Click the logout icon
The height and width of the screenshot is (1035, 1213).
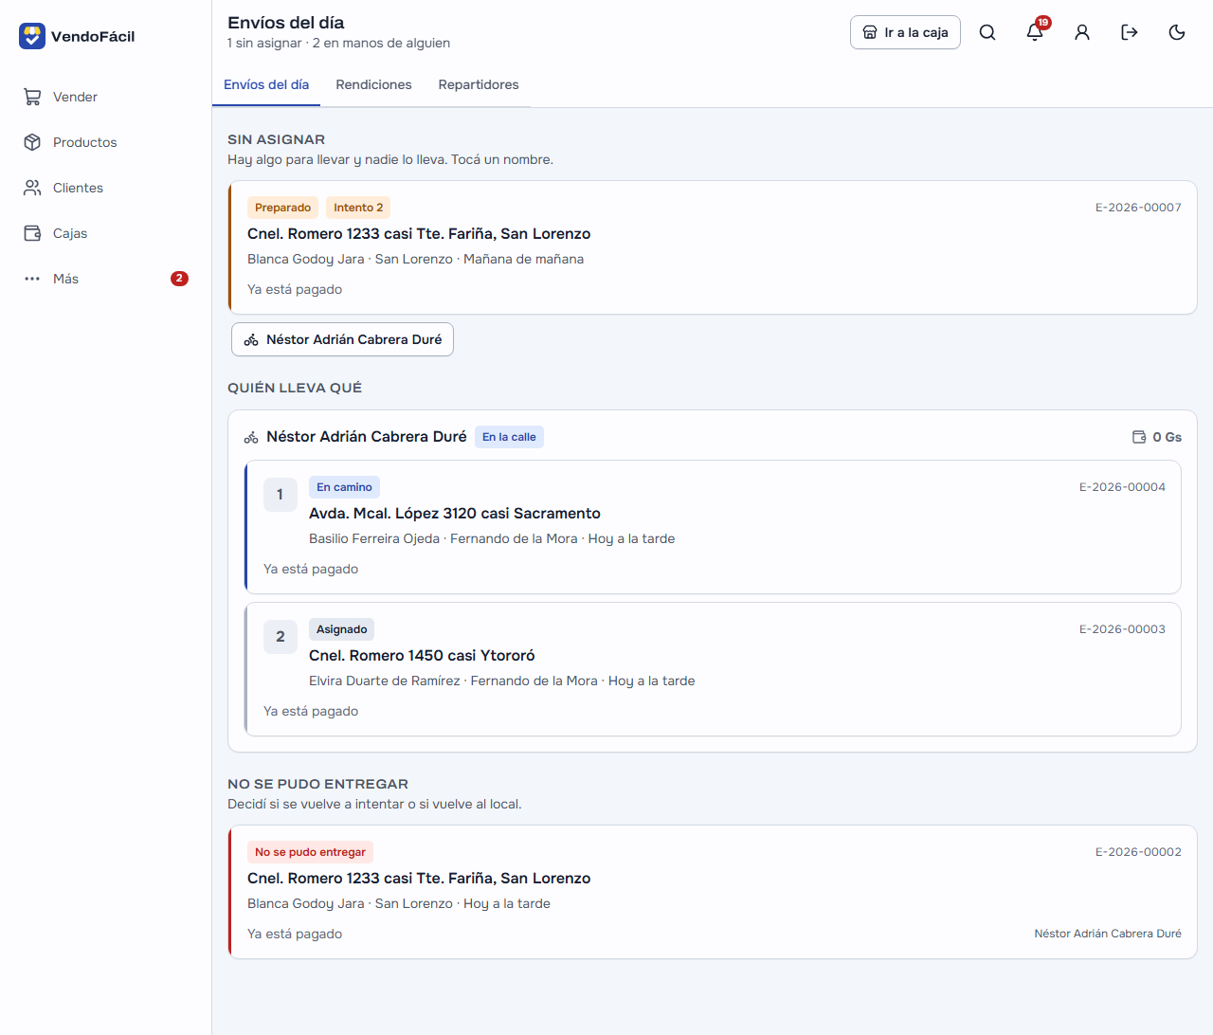click(x=1130, y=32)
